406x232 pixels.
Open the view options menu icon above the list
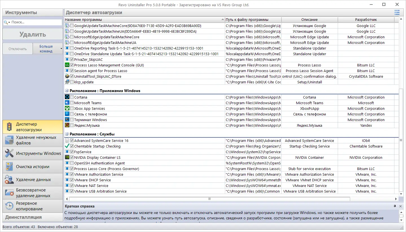coord(397,12)
